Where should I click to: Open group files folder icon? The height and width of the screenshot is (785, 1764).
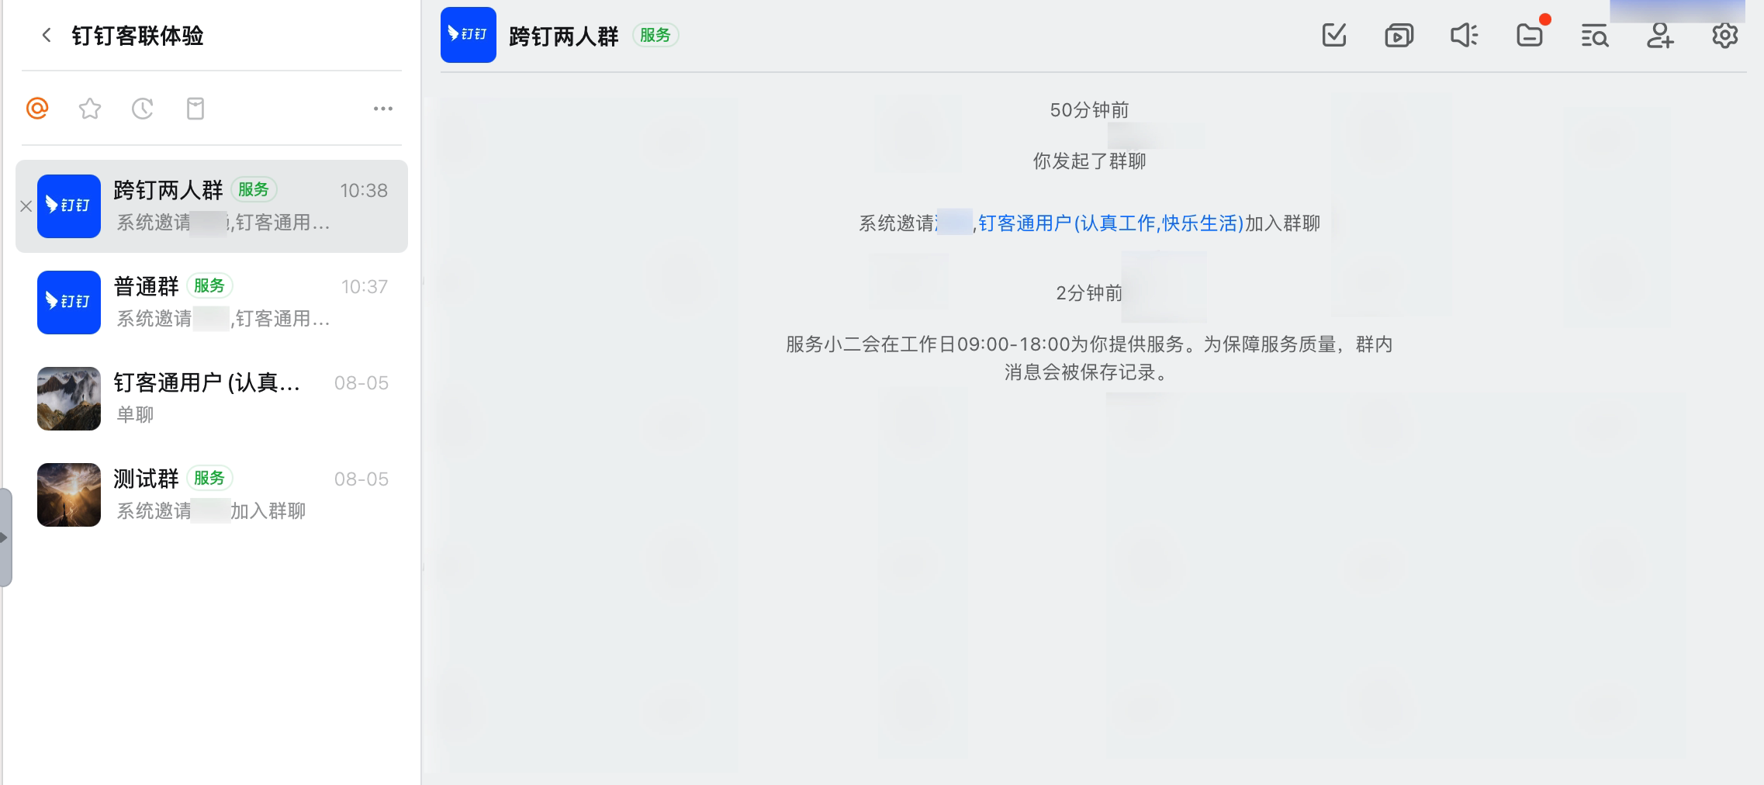tap(1530, 35)
